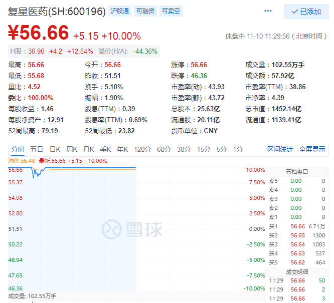Click the 已添加 watchlist button
The width and height of the screenshot is (334, 303).
click(306, 12)
